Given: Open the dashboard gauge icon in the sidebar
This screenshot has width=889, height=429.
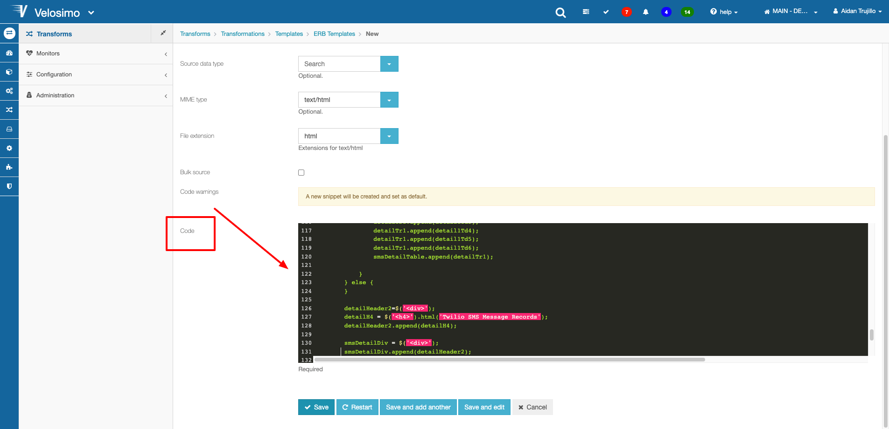Looking at the screenshot, I should (x=9, y=53).
